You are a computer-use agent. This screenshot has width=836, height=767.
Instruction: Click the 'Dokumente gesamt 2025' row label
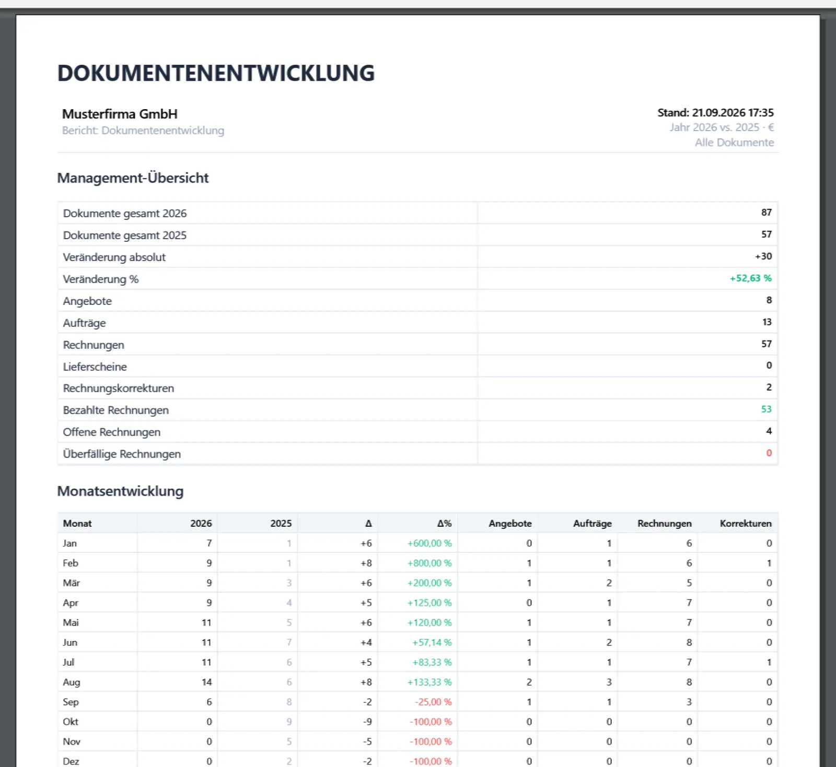pyautogui.click(x=125, y=235)
